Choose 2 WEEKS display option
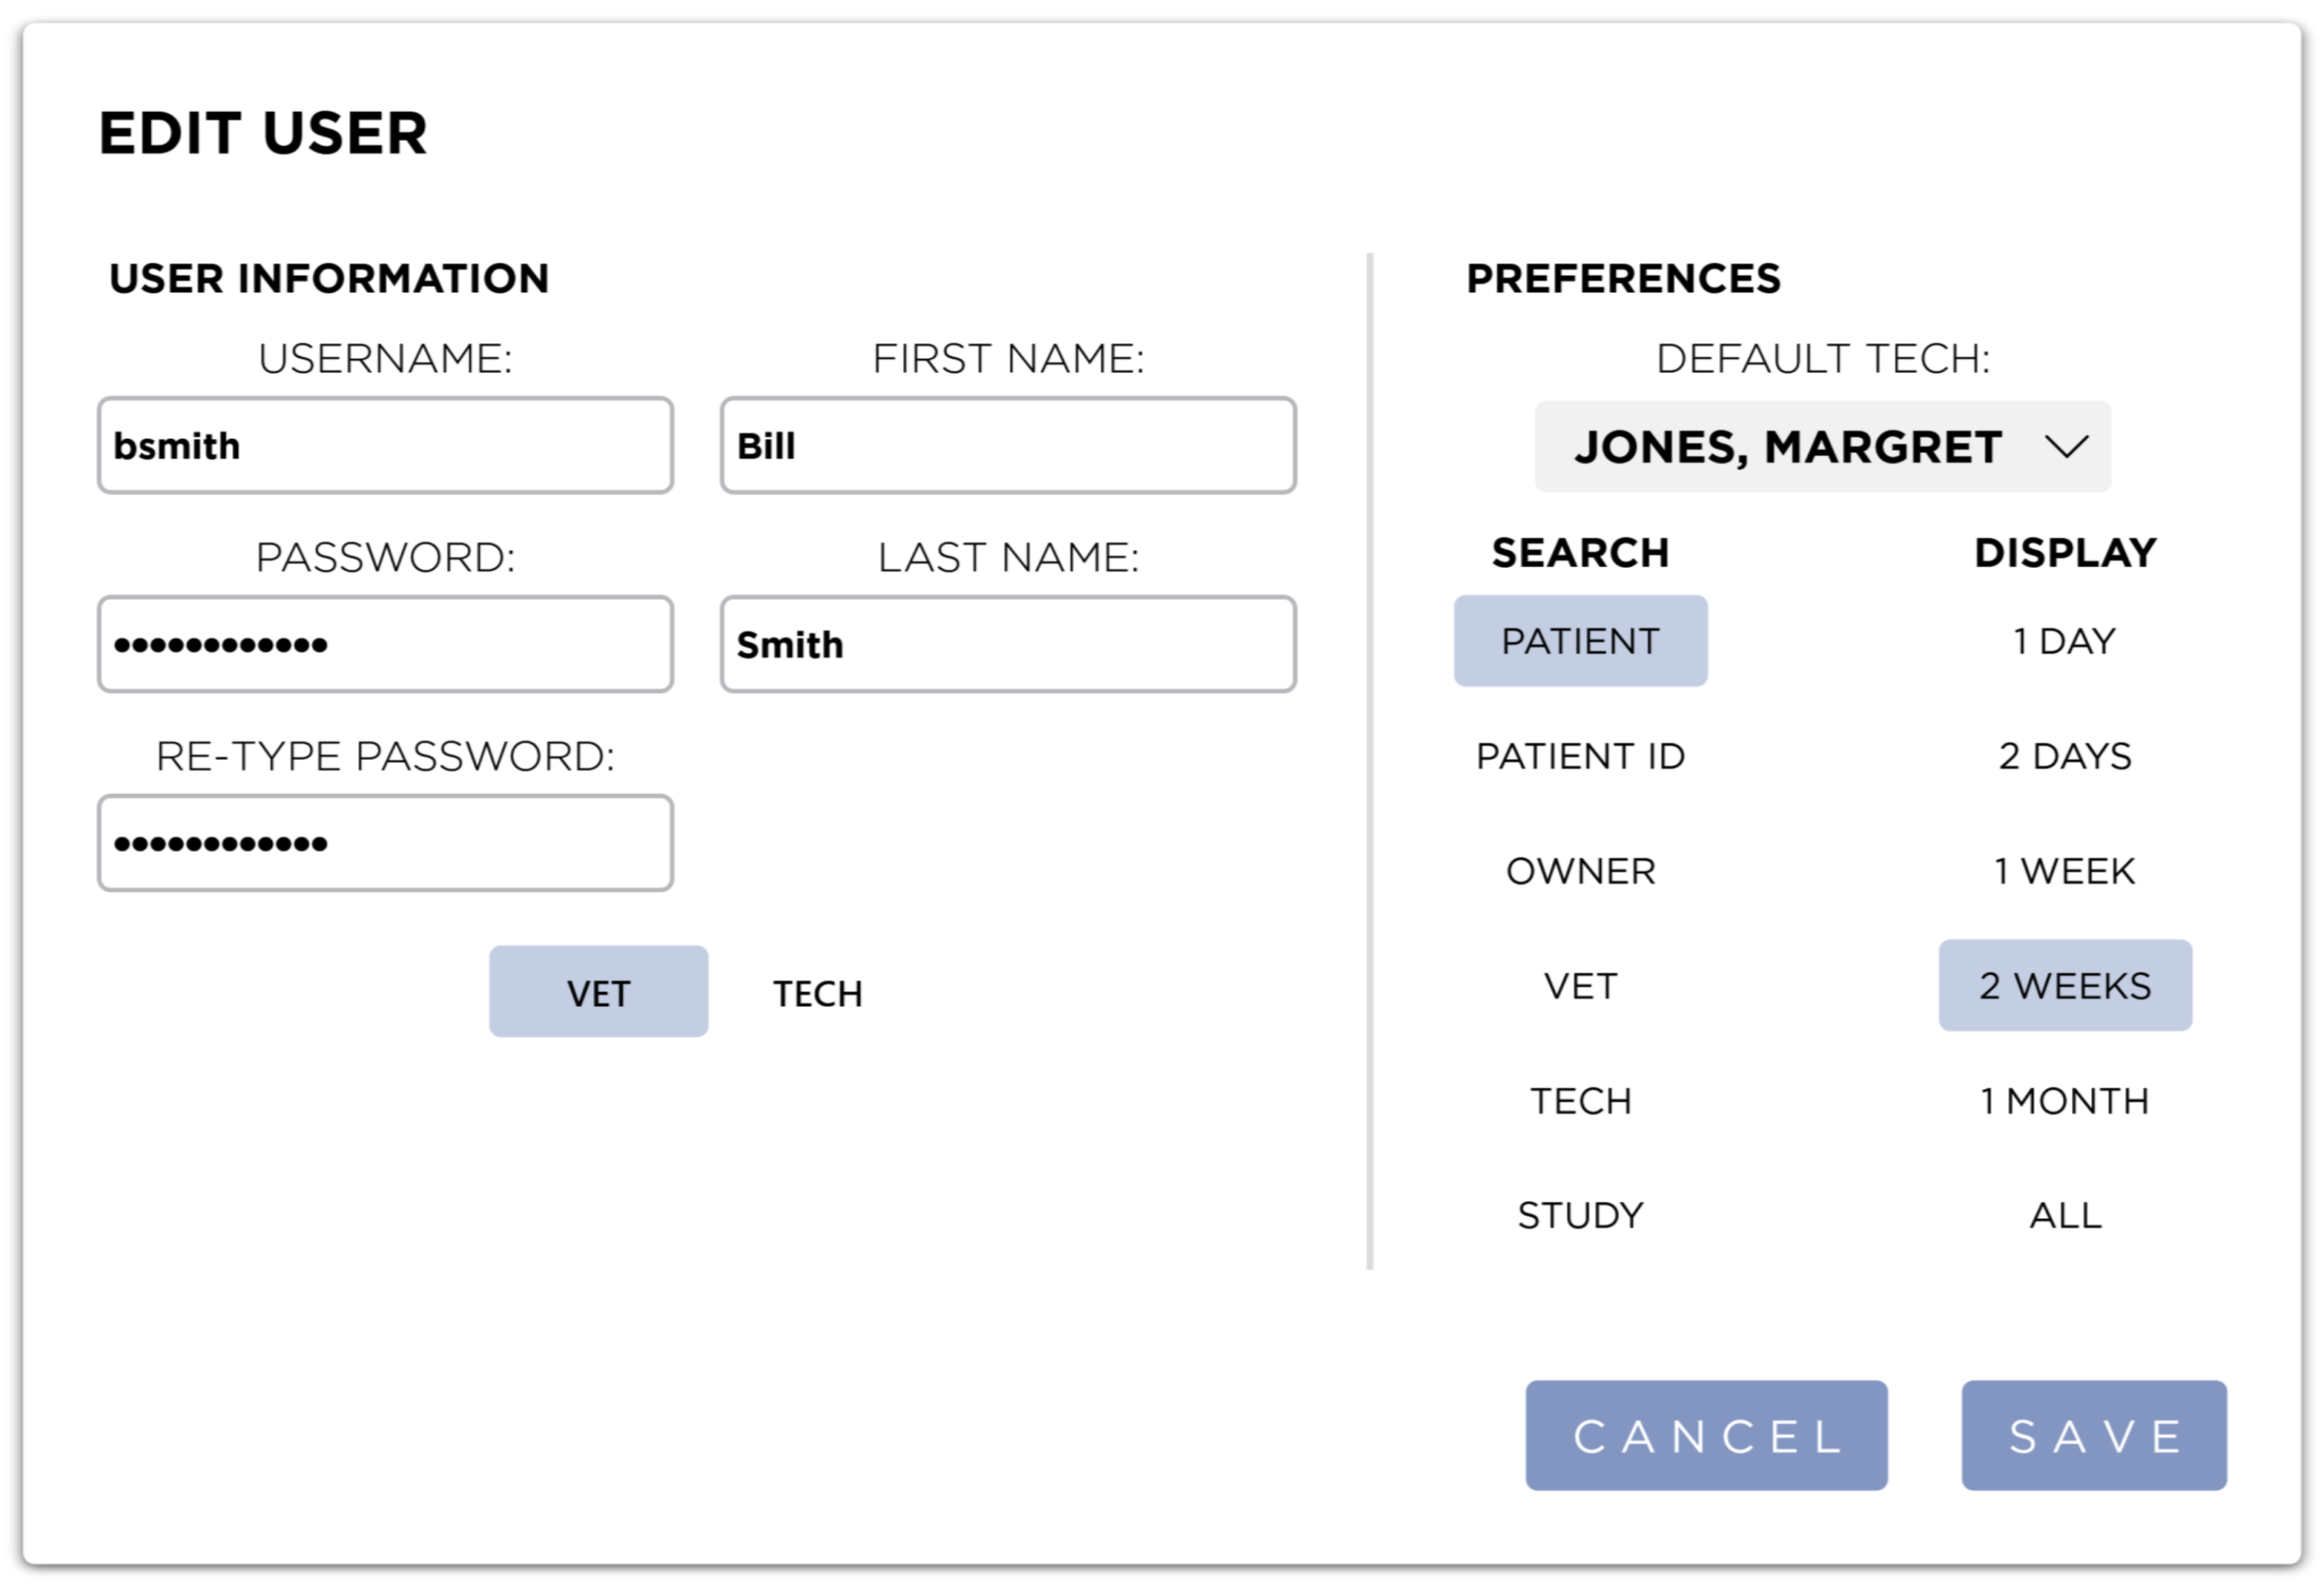This screenshot has width=2324, height=1591. [x=2065, y=986]
